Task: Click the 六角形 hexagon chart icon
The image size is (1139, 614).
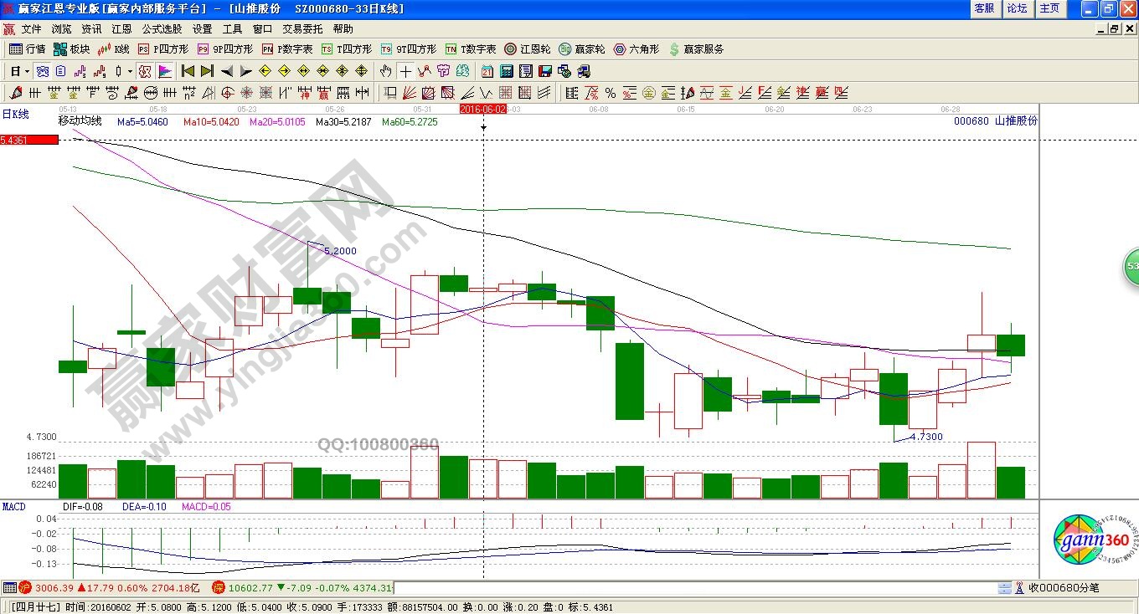Action: pyautogui.click(x=636, y=49)
